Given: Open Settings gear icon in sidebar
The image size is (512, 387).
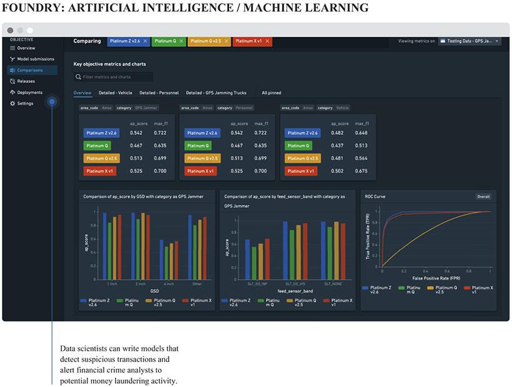Looking at the screenshot, I should [x=12, y=104].
